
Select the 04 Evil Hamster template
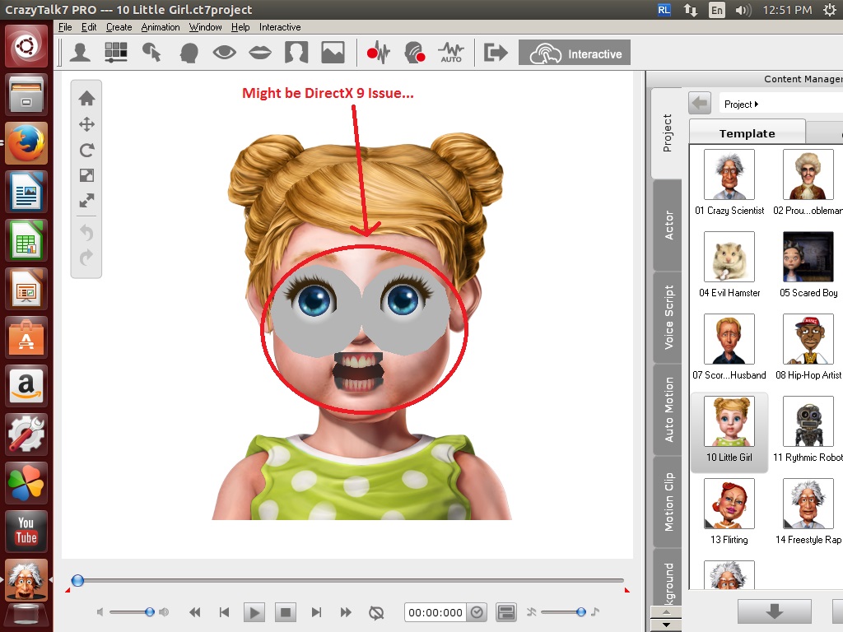point(729,265)
